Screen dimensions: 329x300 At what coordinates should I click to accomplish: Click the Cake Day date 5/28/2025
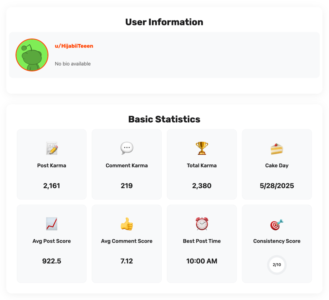point(277,186)
